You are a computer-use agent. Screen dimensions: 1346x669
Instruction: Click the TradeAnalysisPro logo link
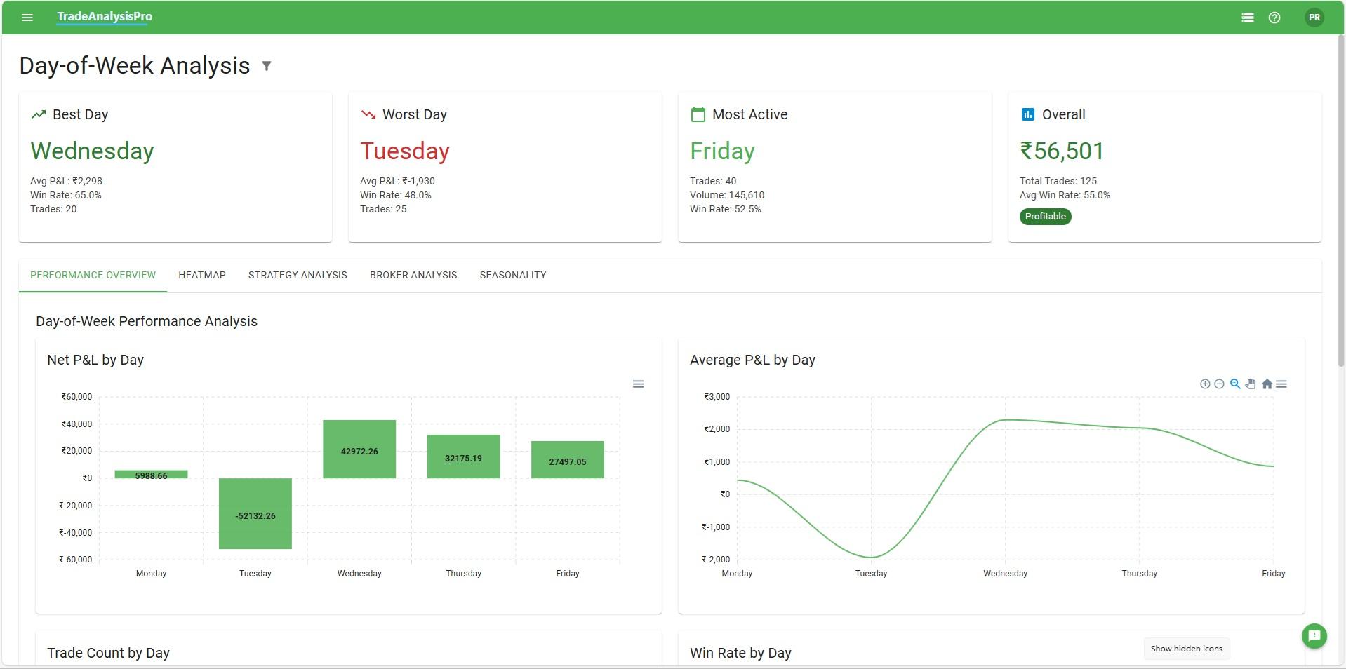(x=103, y=16)
